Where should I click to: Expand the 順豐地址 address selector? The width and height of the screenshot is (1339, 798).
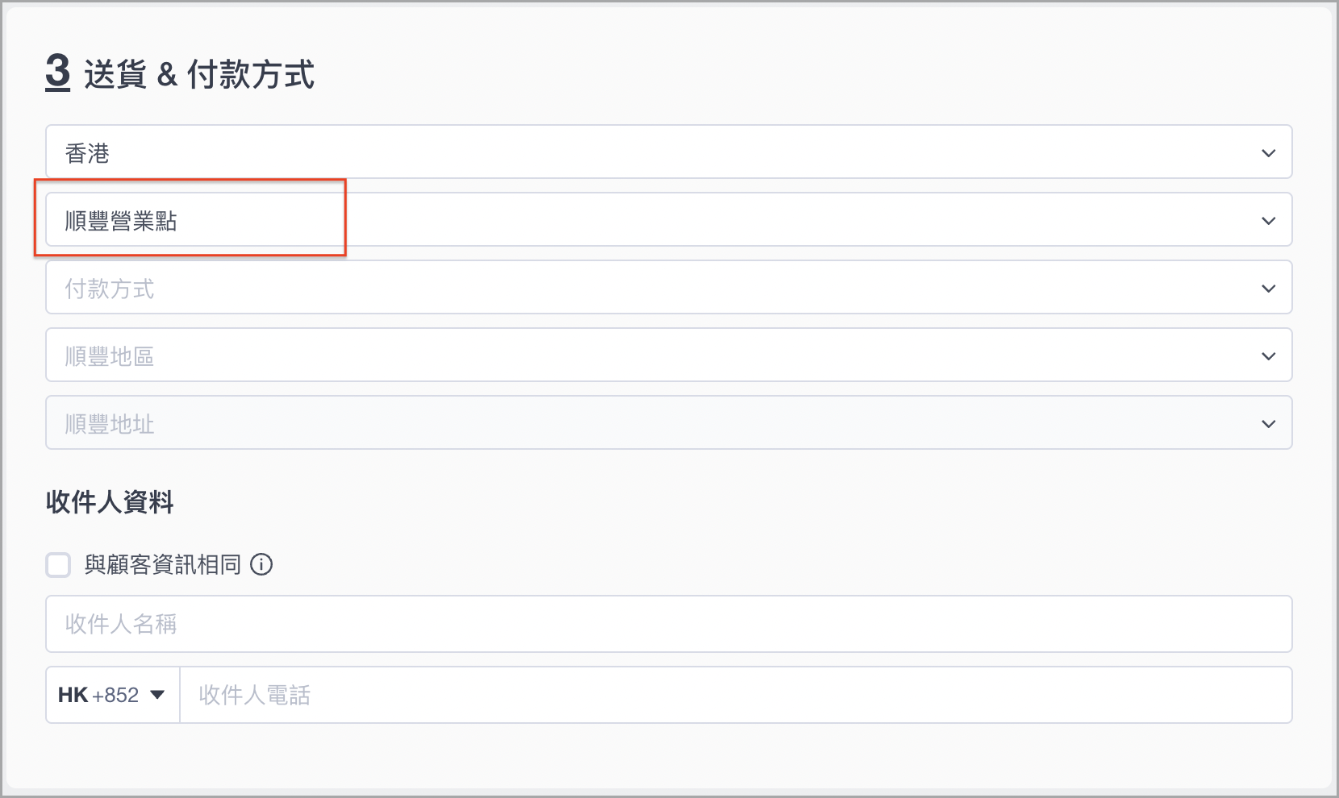pos(669,422)
